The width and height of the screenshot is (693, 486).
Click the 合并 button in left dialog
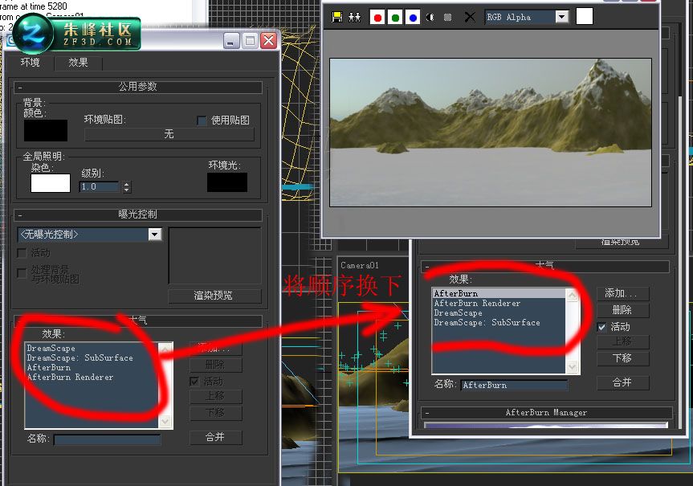pyautogui.click(x=216, y=437)
